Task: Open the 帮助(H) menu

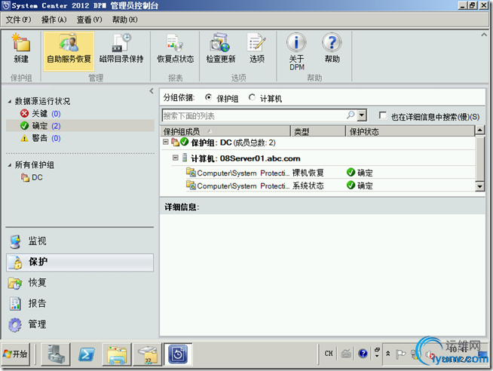Action: (x=125, y=20)
